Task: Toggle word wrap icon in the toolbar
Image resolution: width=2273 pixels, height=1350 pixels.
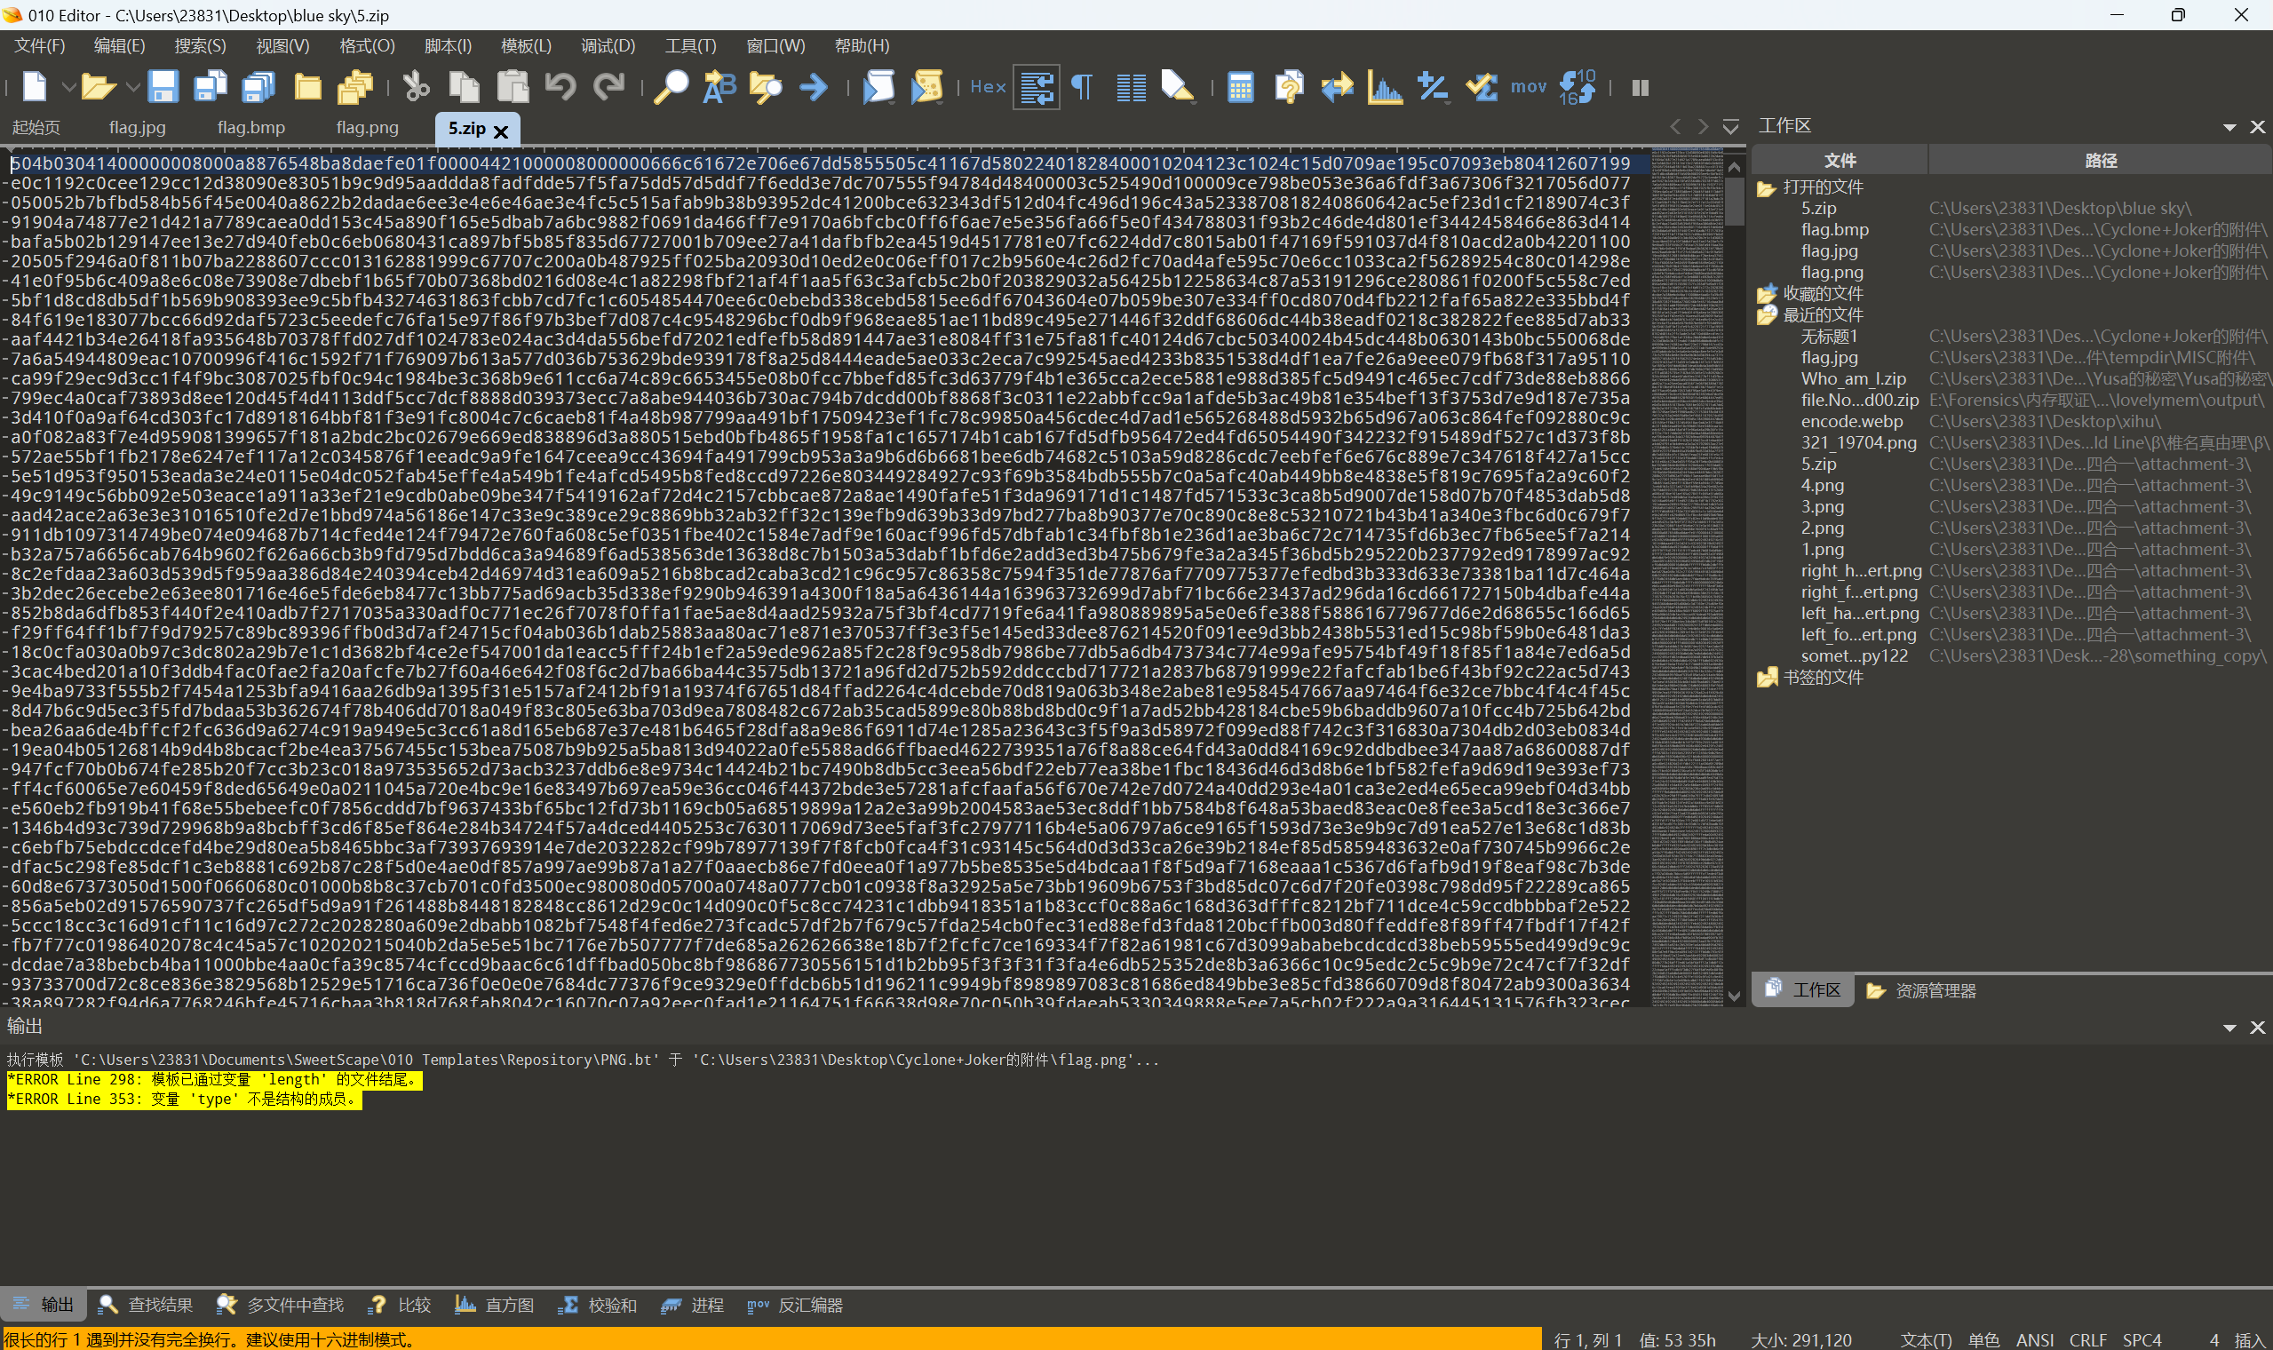Action: point(1036,87)
